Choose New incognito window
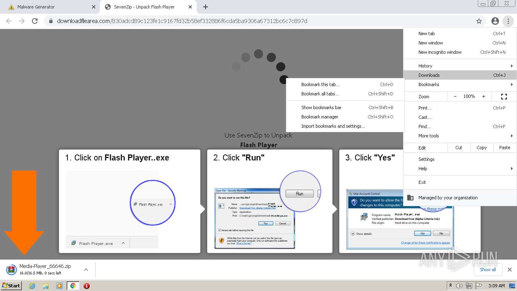517x291 pixels. pyautogui.click(x=460, y=52)
